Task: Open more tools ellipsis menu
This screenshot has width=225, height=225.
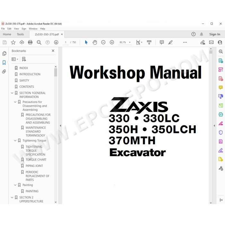Action: [x=185, y=42]
